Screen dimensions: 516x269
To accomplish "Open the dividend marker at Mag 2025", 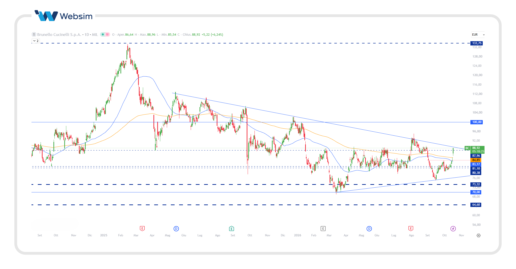I will [176, 229].
